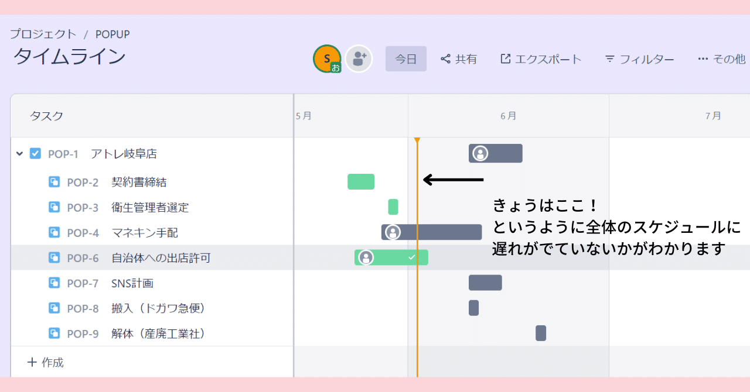Viewport: 750px width, 392px height.
Task: Select the POP-7 SNS計画 schedule bar
Action: pos(484,283)
